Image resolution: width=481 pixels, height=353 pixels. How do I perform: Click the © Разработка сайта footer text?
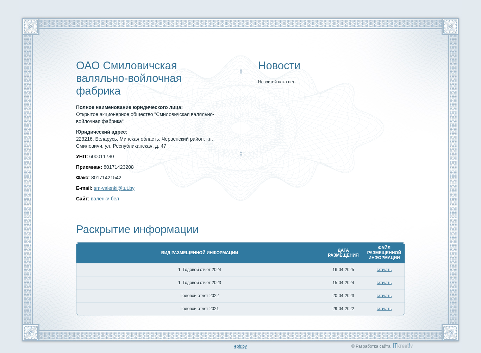point(371,346)
